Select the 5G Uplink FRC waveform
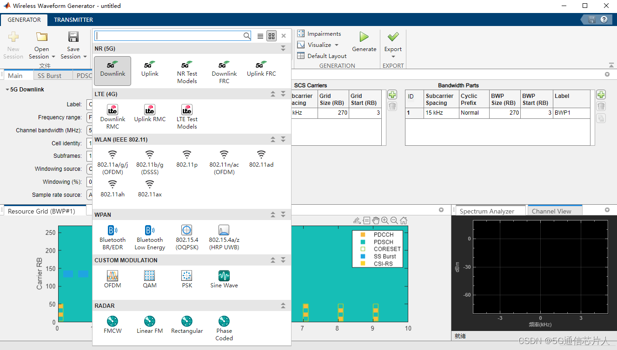 click(261, 70)
